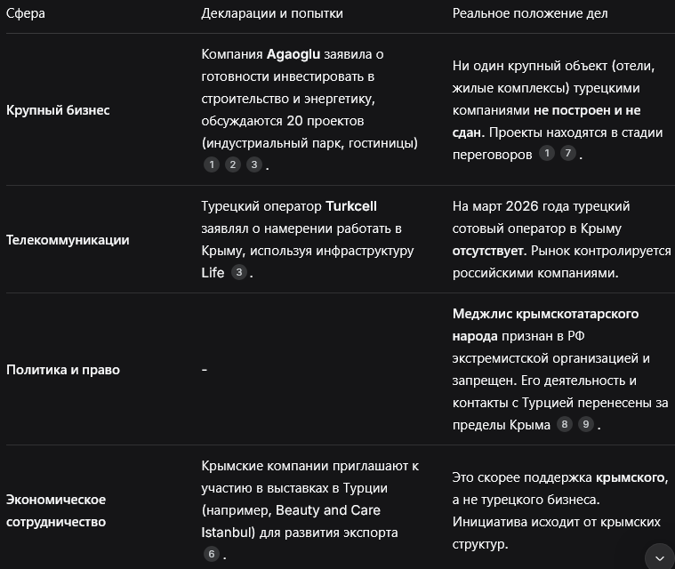Click the Сфера column header

(26, 13)
